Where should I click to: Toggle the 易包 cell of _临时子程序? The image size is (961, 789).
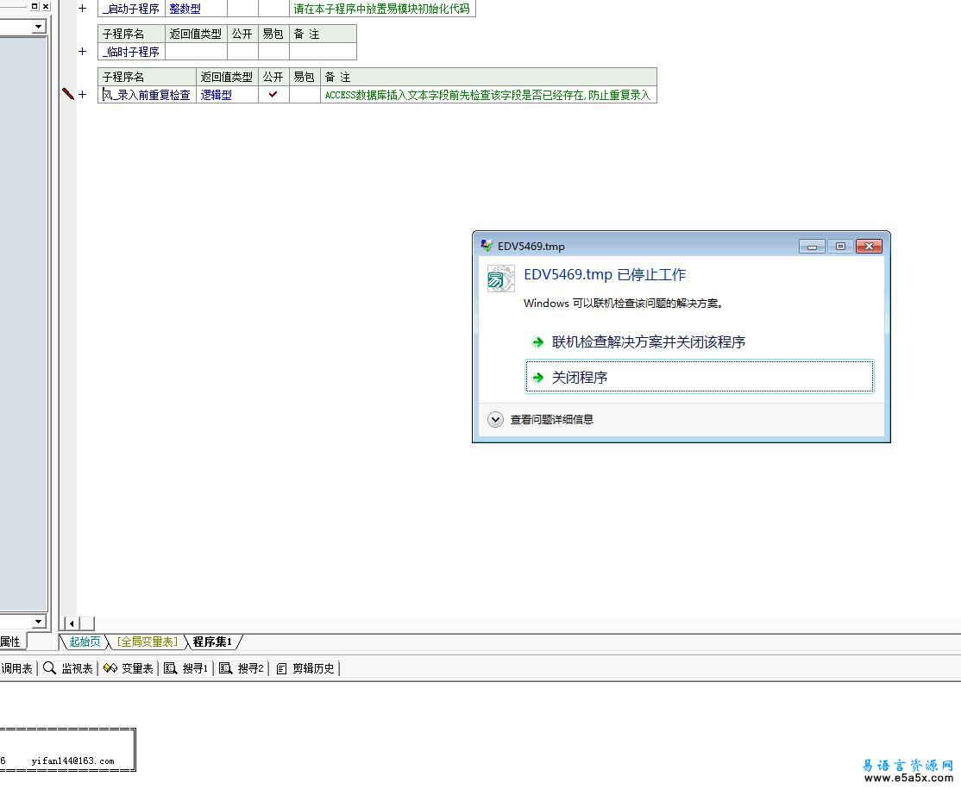click(x=273, y=52)
